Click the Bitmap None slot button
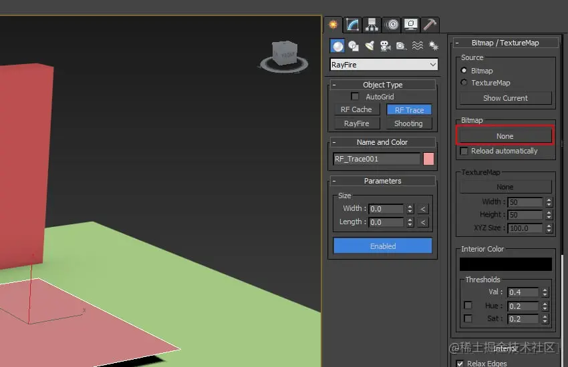Viewport: 568px width, 367px height. click(x=505, y=136)
